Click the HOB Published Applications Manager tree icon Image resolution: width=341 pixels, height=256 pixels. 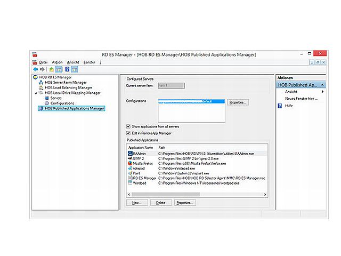click(x=41, y=108)
